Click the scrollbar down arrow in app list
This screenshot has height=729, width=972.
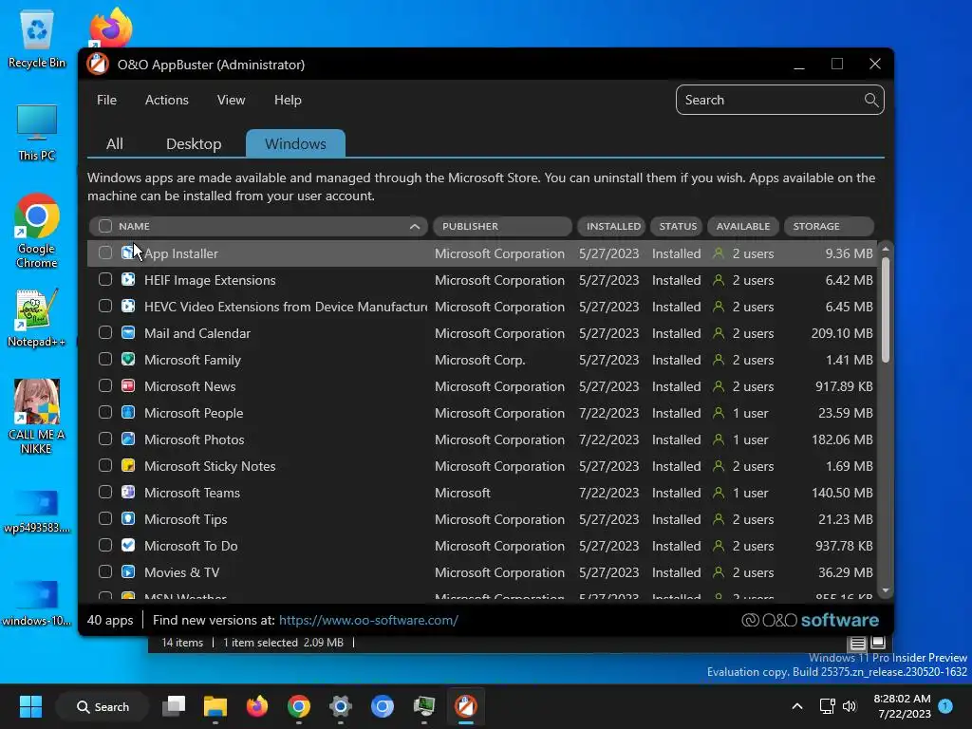(x=886, y=590)
